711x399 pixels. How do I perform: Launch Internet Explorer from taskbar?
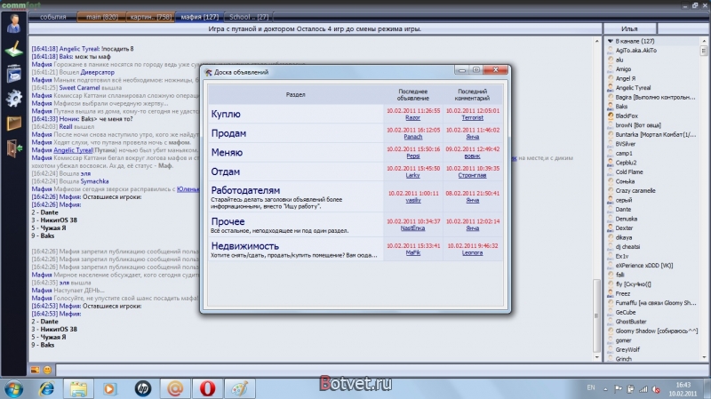[x=46, y=389]
